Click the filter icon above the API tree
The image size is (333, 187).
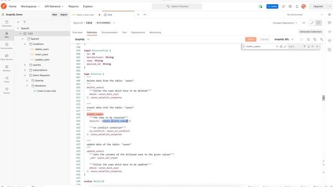click(x=24, y=22)
